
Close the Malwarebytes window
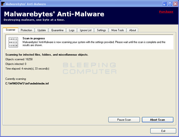tap(175, 4)
